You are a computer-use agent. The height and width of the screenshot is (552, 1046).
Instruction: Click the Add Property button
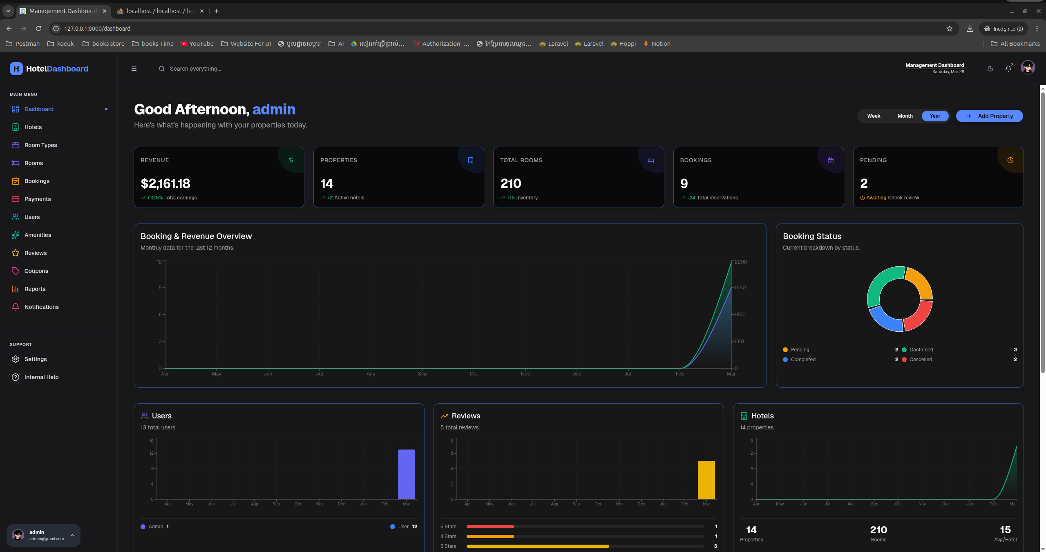pos(989,116)
